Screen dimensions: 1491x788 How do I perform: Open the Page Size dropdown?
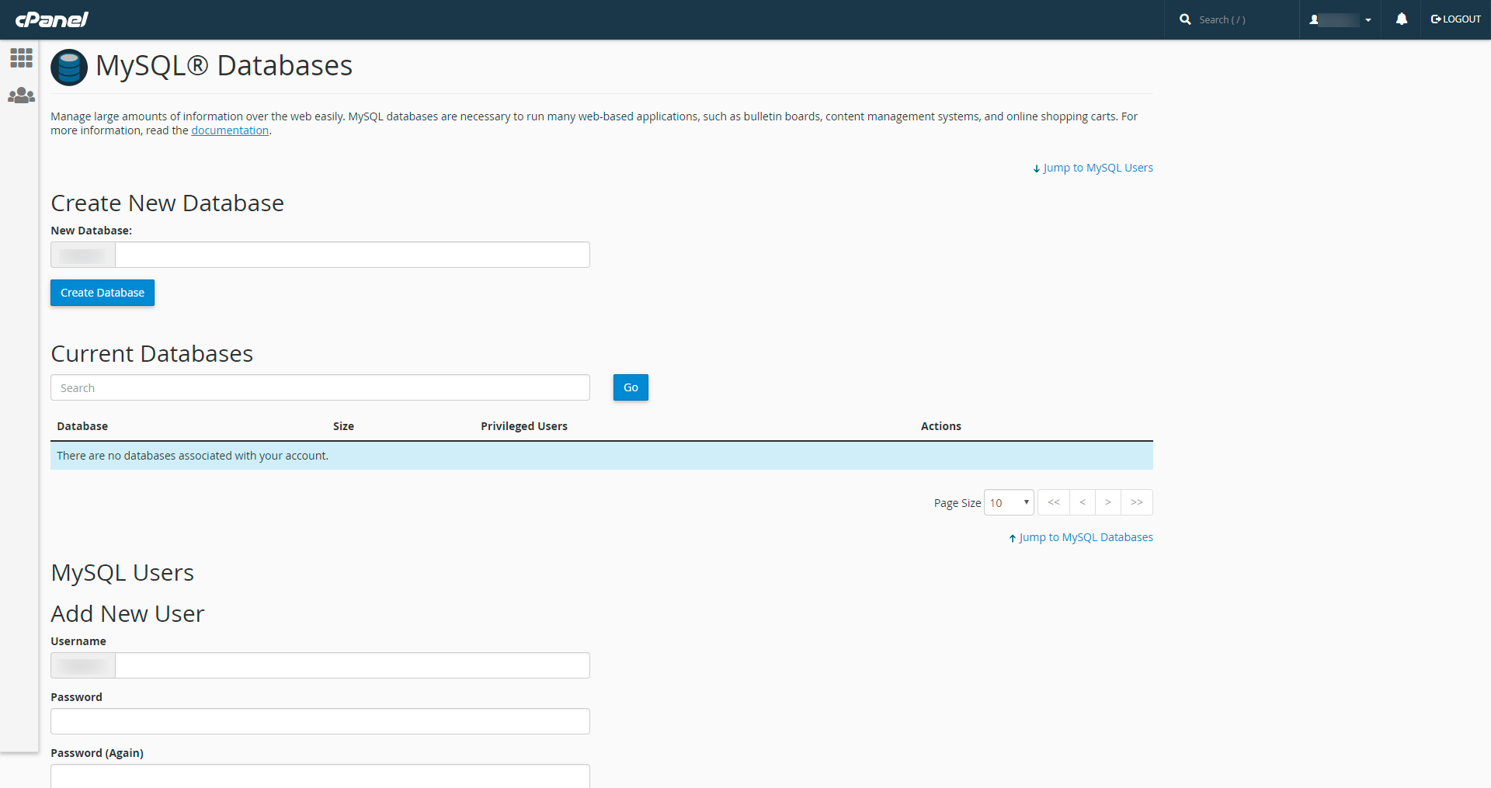pyautogui.click(x=1009, y=502)
